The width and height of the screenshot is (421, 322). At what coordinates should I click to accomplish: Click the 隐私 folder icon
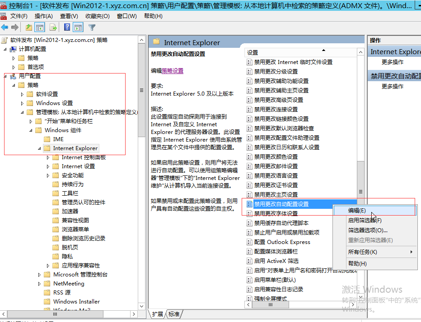[56, 256]
